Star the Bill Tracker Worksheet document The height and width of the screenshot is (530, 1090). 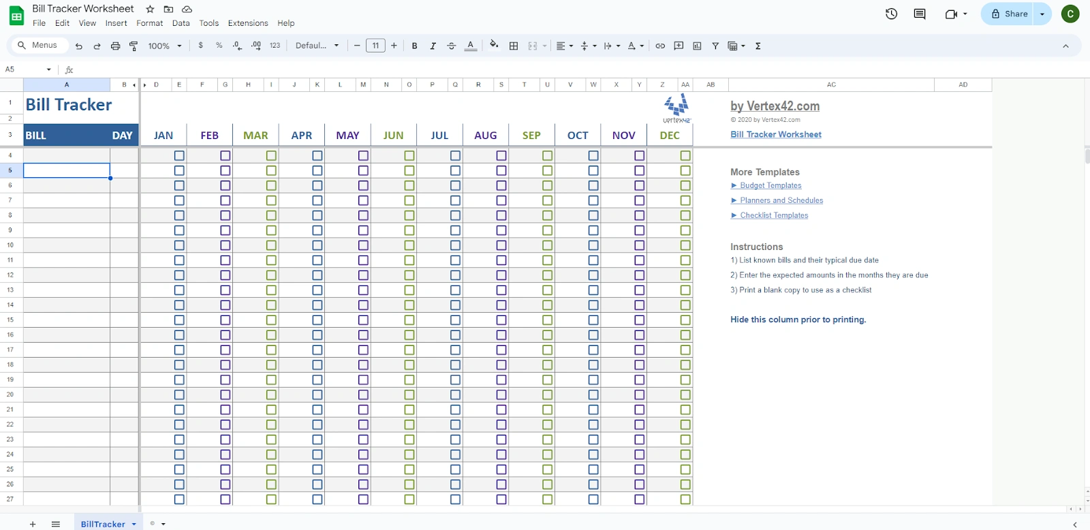click(x=150, y=9)
